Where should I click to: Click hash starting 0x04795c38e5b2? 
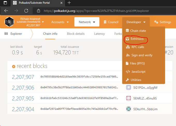[x=79, y=87]
